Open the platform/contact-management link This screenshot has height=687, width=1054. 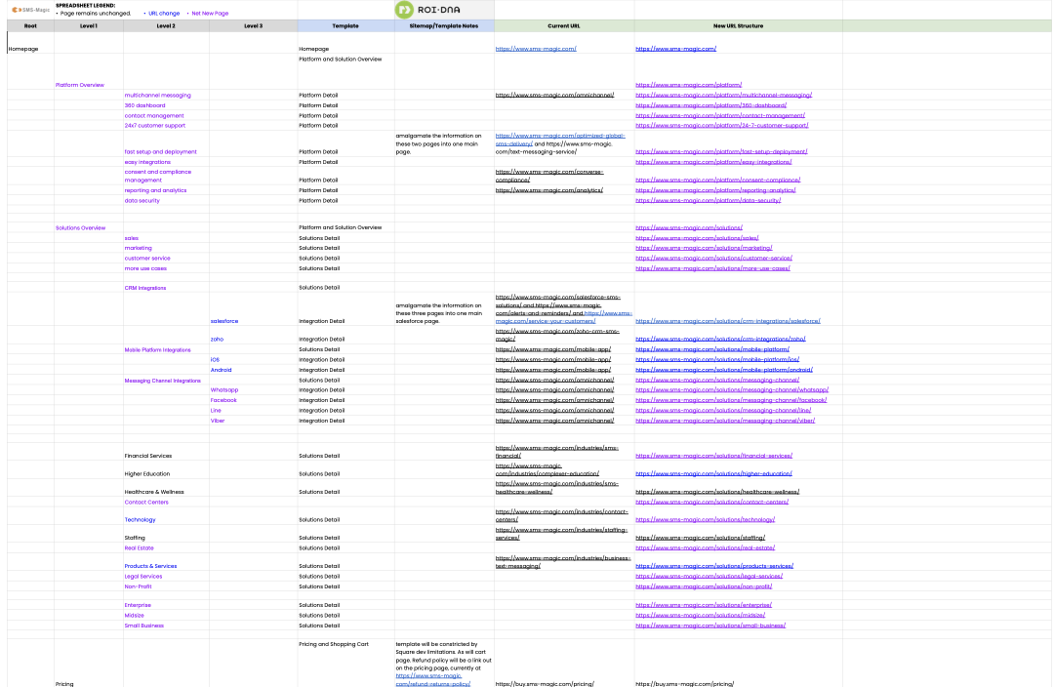(x=720, y=115)
